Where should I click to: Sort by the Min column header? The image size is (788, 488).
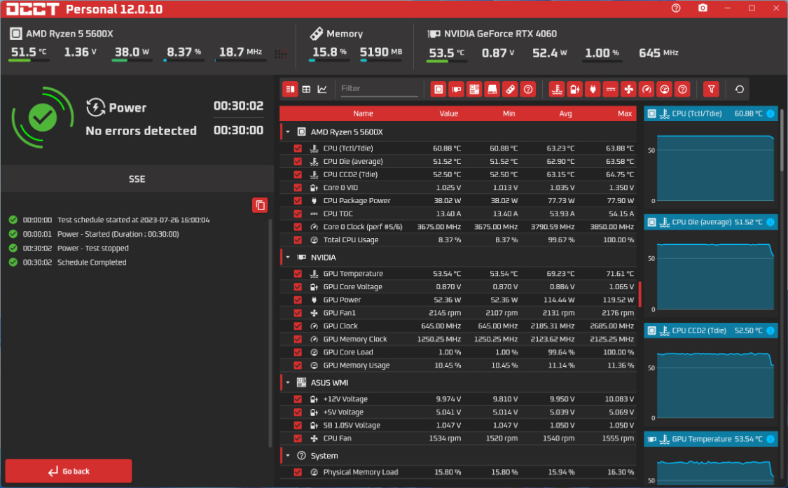point(509,113)
